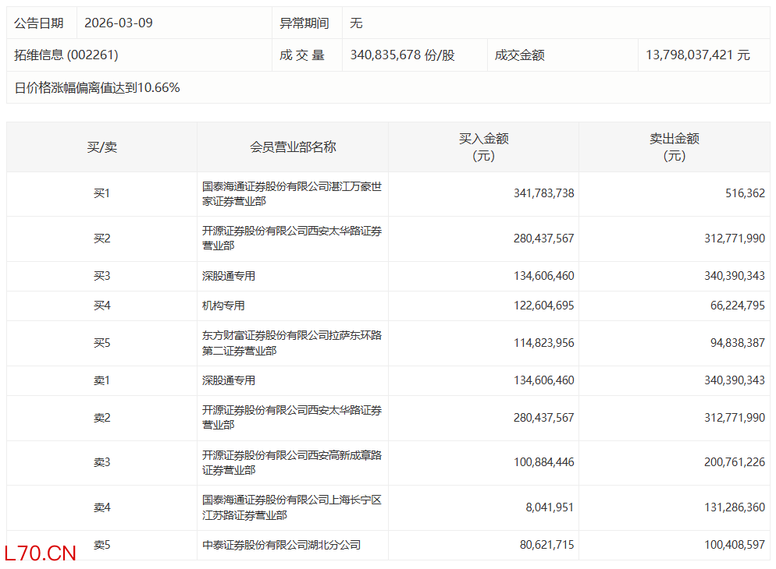The width and height of the screenshot is (776, 569).
Task: Select 深股通专用 in the 买3 row
Action: coord(229,276)
